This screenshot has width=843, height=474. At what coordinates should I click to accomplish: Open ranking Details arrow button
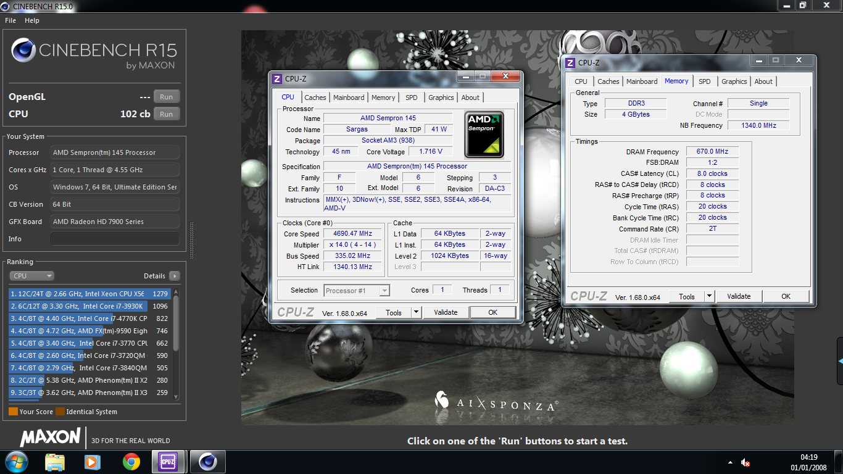[175, 276]
